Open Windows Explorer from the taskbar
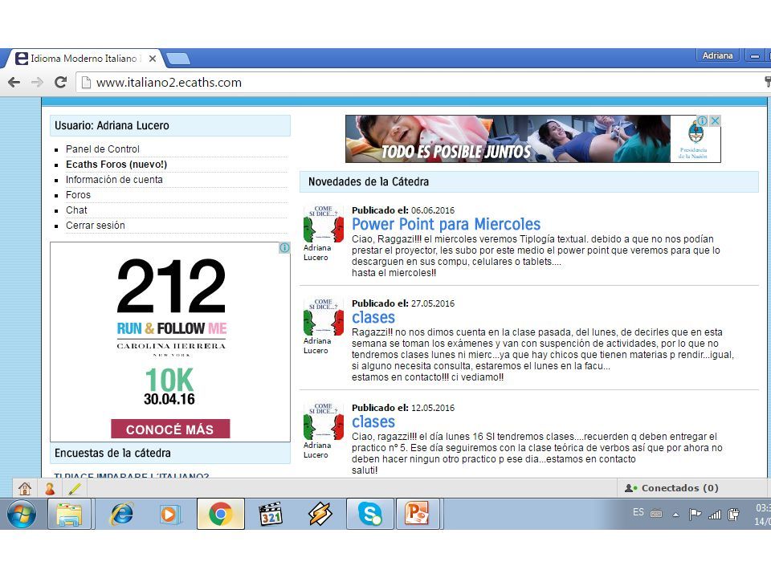Screen dimensions: 771x578 click(69, 514)
